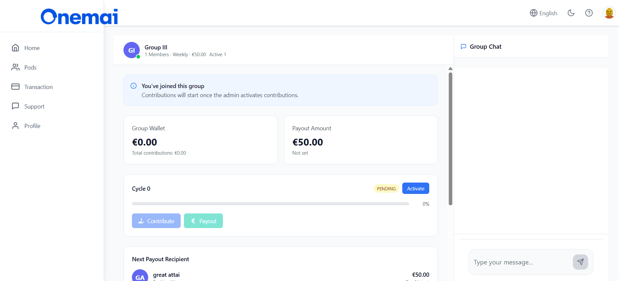The width and height of the screenshot is (619, 281).
Task: Click the Group III GI avatar
Action: (132, 50)
